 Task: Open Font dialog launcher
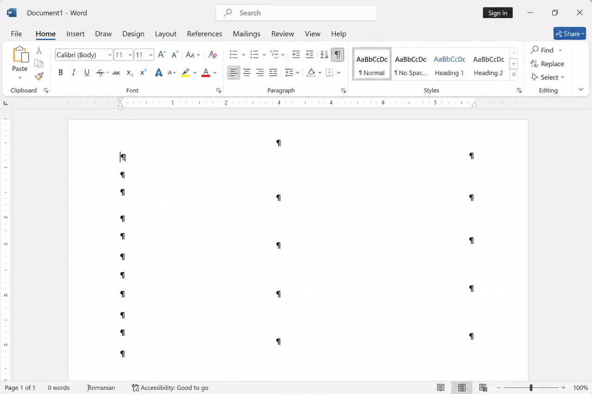coord(219,91)
